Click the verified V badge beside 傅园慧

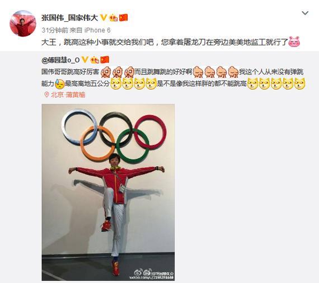pyautogui.click(x=85, y=60)
